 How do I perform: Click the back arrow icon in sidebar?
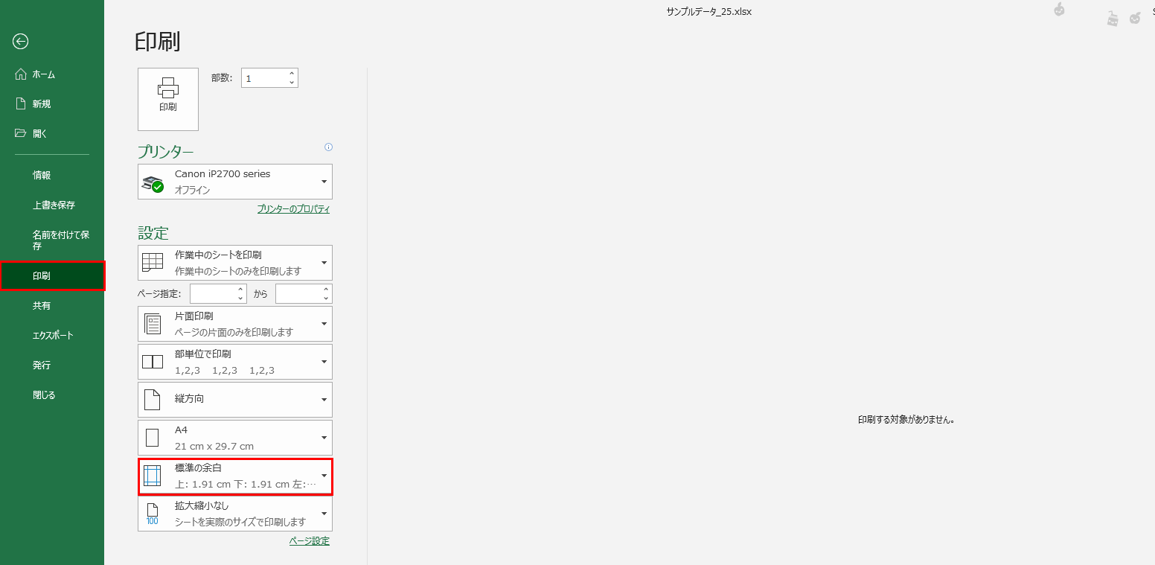tap(21, 42)
